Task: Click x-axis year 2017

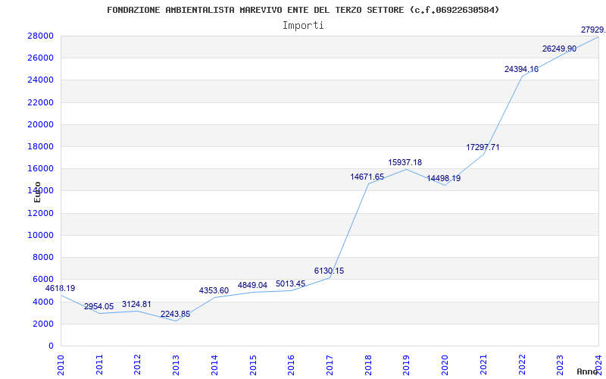Action: pyautogui.click(x=330, y=365)
